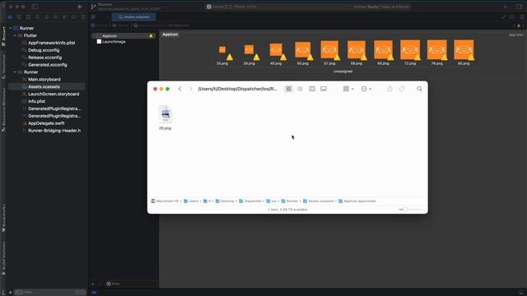The height and width of the screenshot is (296, 527).
Task: Click the warning badge on the AppIcon row
Action: tap(151, 35)
